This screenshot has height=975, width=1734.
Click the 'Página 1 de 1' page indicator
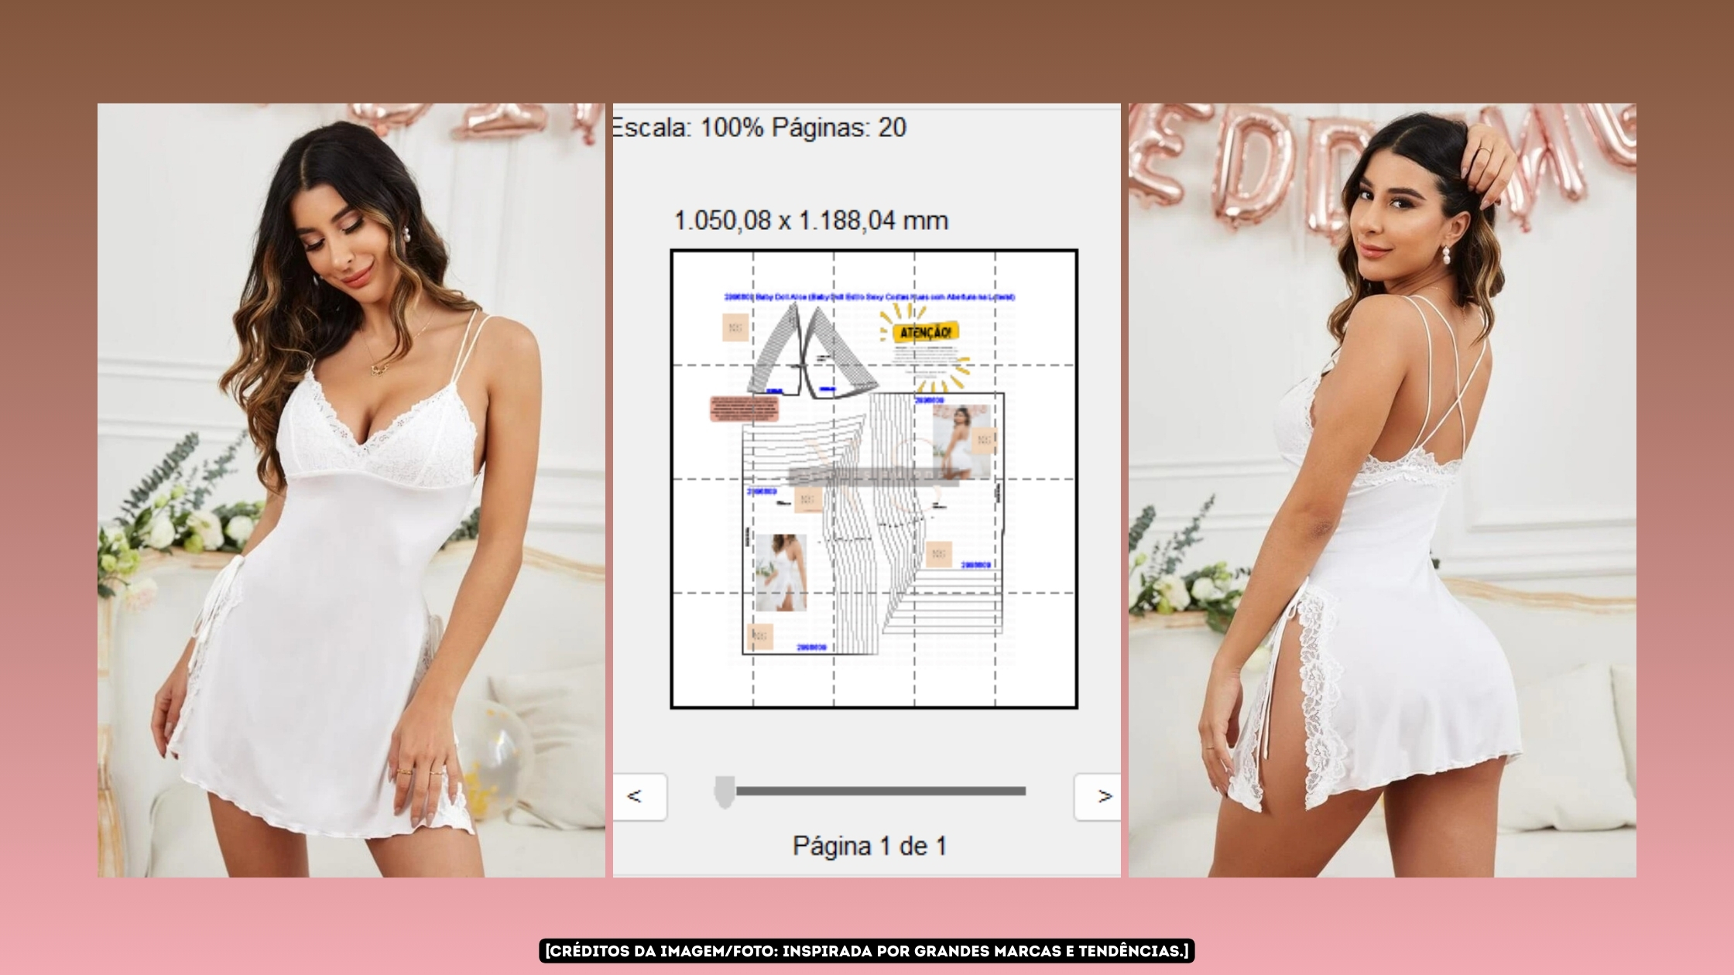coord(868,847)
